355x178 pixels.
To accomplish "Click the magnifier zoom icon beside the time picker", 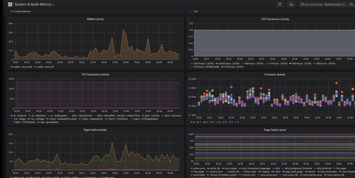I will (x=352, y=4).
